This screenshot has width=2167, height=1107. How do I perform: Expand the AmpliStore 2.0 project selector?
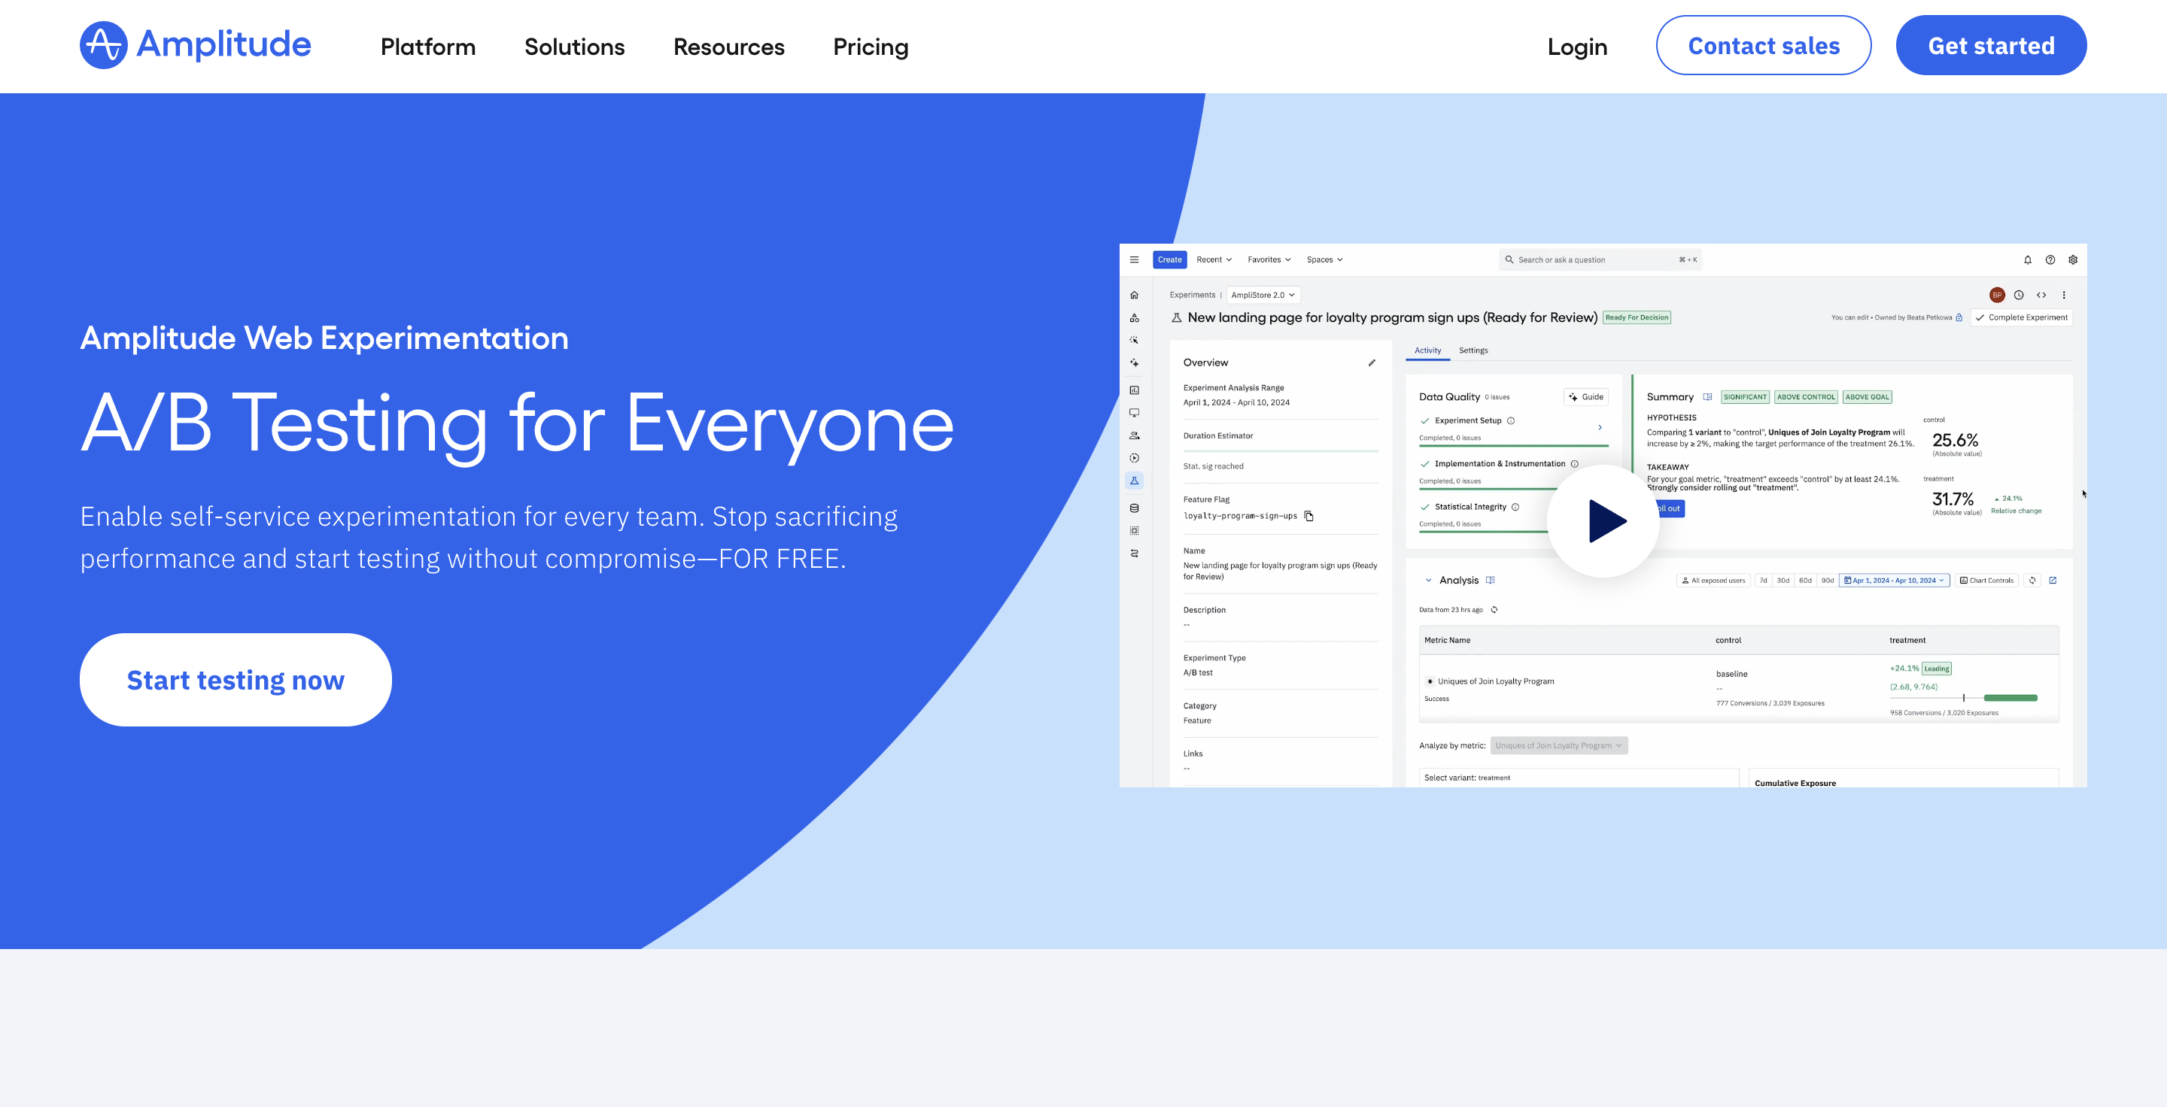pyautogui.click(x=1263, y=295)
